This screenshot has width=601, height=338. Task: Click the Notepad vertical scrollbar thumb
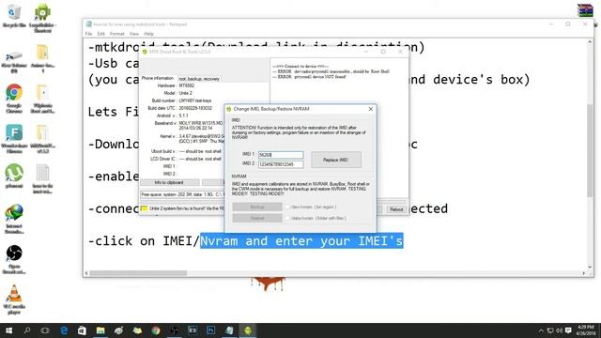click(590, 150)
